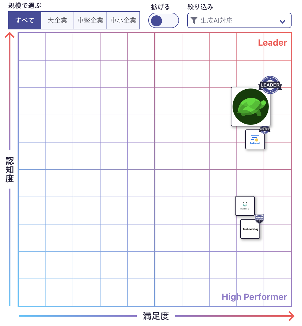Switch to the 中小企業 tab
This screenshot has width=302, height=326.
click(x=123, y=20)
